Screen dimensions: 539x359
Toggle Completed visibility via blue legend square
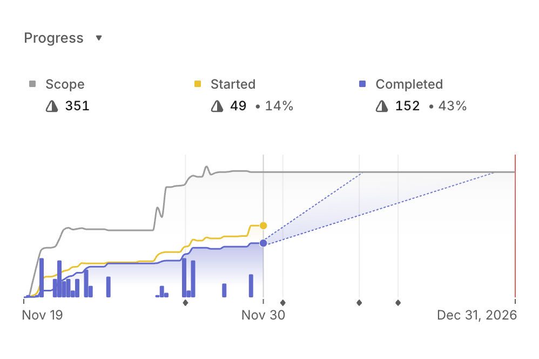click(x=362, y=84)
